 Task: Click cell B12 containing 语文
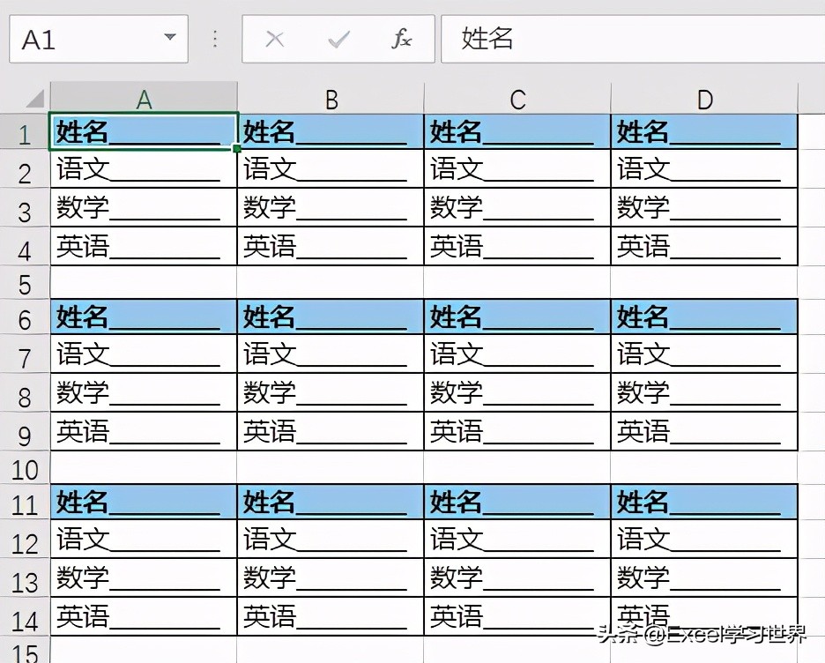tap(331, 540)
